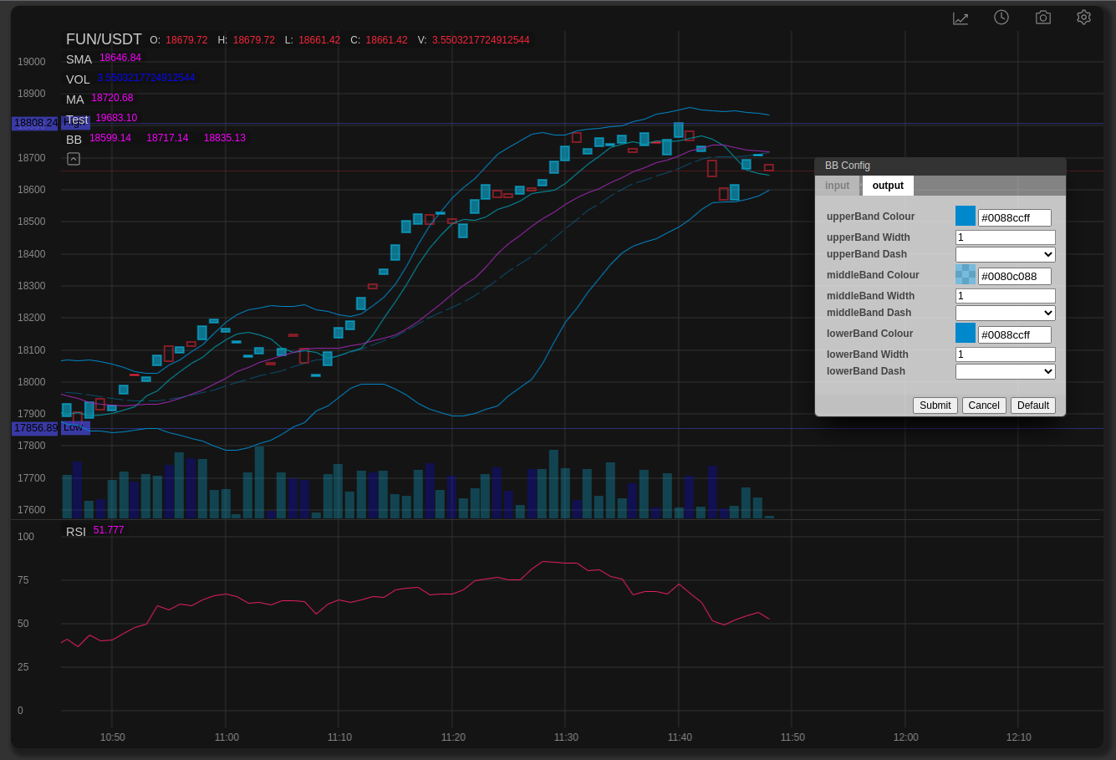
Task: Click the upperBand Width field
Action: point(1006,237)
